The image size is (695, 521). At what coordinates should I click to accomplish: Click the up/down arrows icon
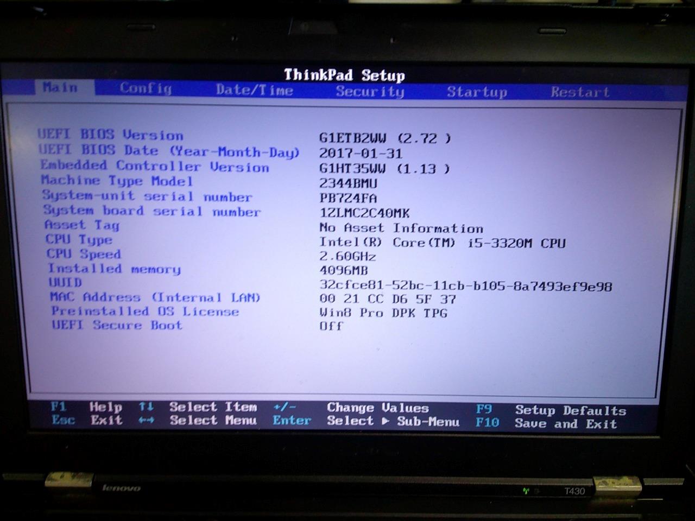[146, 406]
